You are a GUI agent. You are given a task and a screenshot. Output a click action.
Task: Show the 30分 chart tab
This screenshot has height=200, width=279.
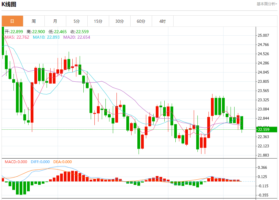[120, 21]
